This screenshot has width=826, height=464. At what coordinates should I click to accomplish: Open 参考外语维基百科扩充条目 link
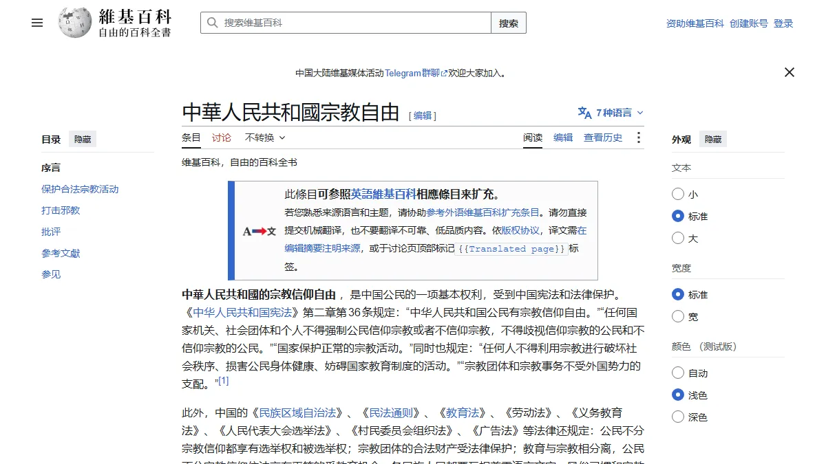point(483,212)
